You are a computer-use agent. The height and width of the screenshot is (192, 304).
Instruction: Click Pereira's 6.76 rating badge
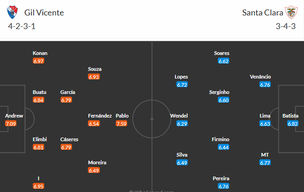223,186
